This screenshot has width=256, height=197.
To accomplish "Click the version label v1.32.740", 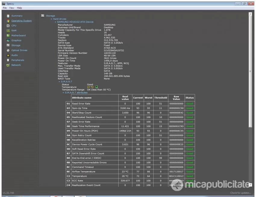I will 8,193.
